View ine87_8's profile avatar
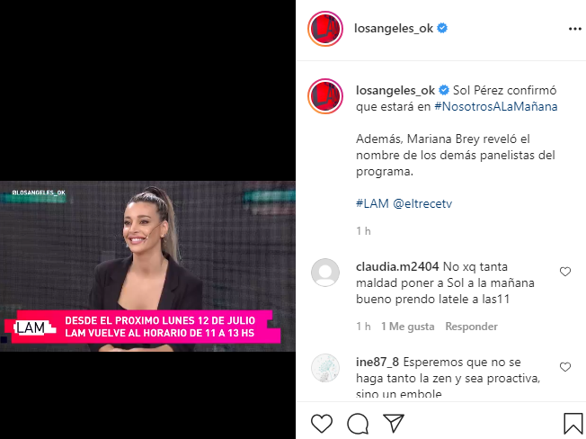Screen dimensions: 586x439 [325, 368]
